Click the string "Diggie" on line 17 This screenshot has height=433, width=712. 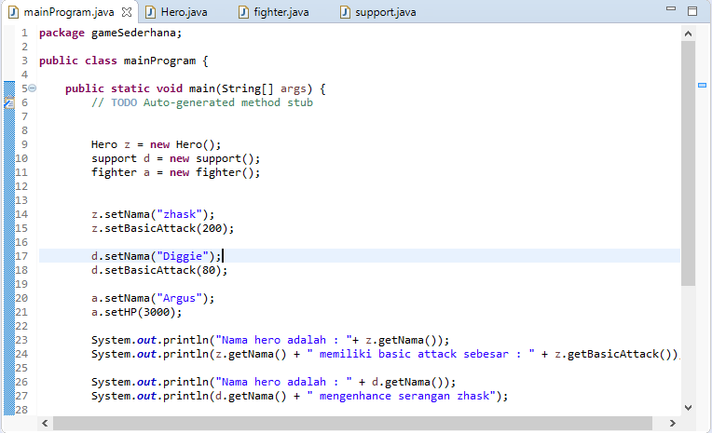tap(182, 256)
